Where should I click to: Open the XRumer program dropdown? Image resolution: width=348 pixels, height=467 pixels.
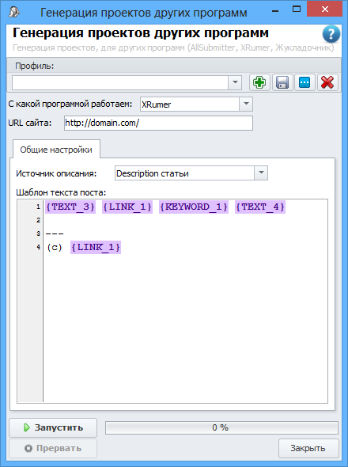[x=246, y=104]
